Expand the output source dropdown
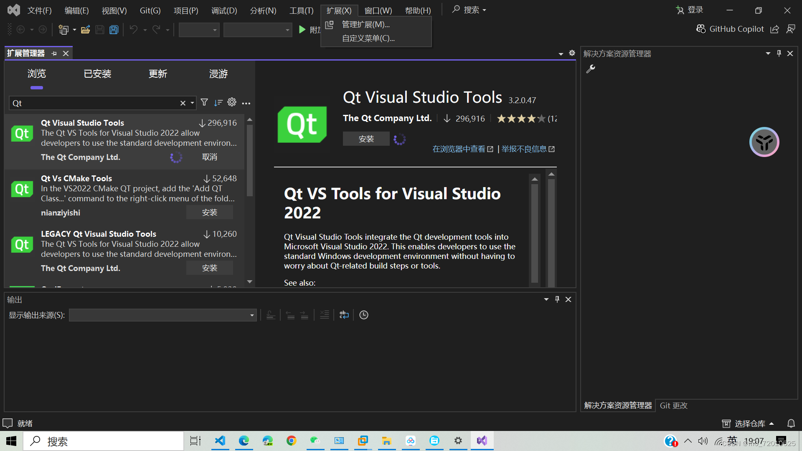The height and width of the screenshot is (451, 802). tap(252, 315)
